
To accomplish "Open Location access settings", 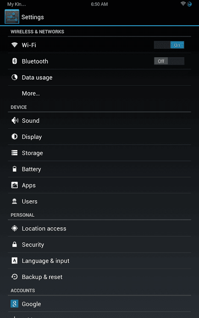I will pos(99,228).
